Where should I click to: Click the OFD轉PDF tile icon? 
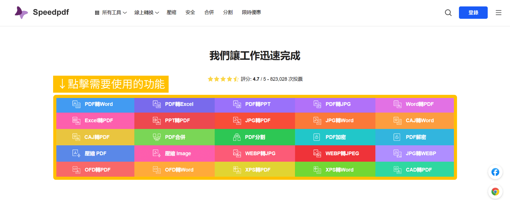click(76, 170)
